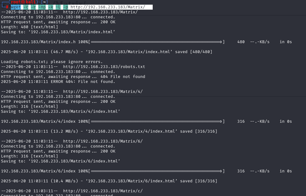Click the "saved [480/480]" text
The width and height of the screenshot is (306, 196).
coord(194,52)
